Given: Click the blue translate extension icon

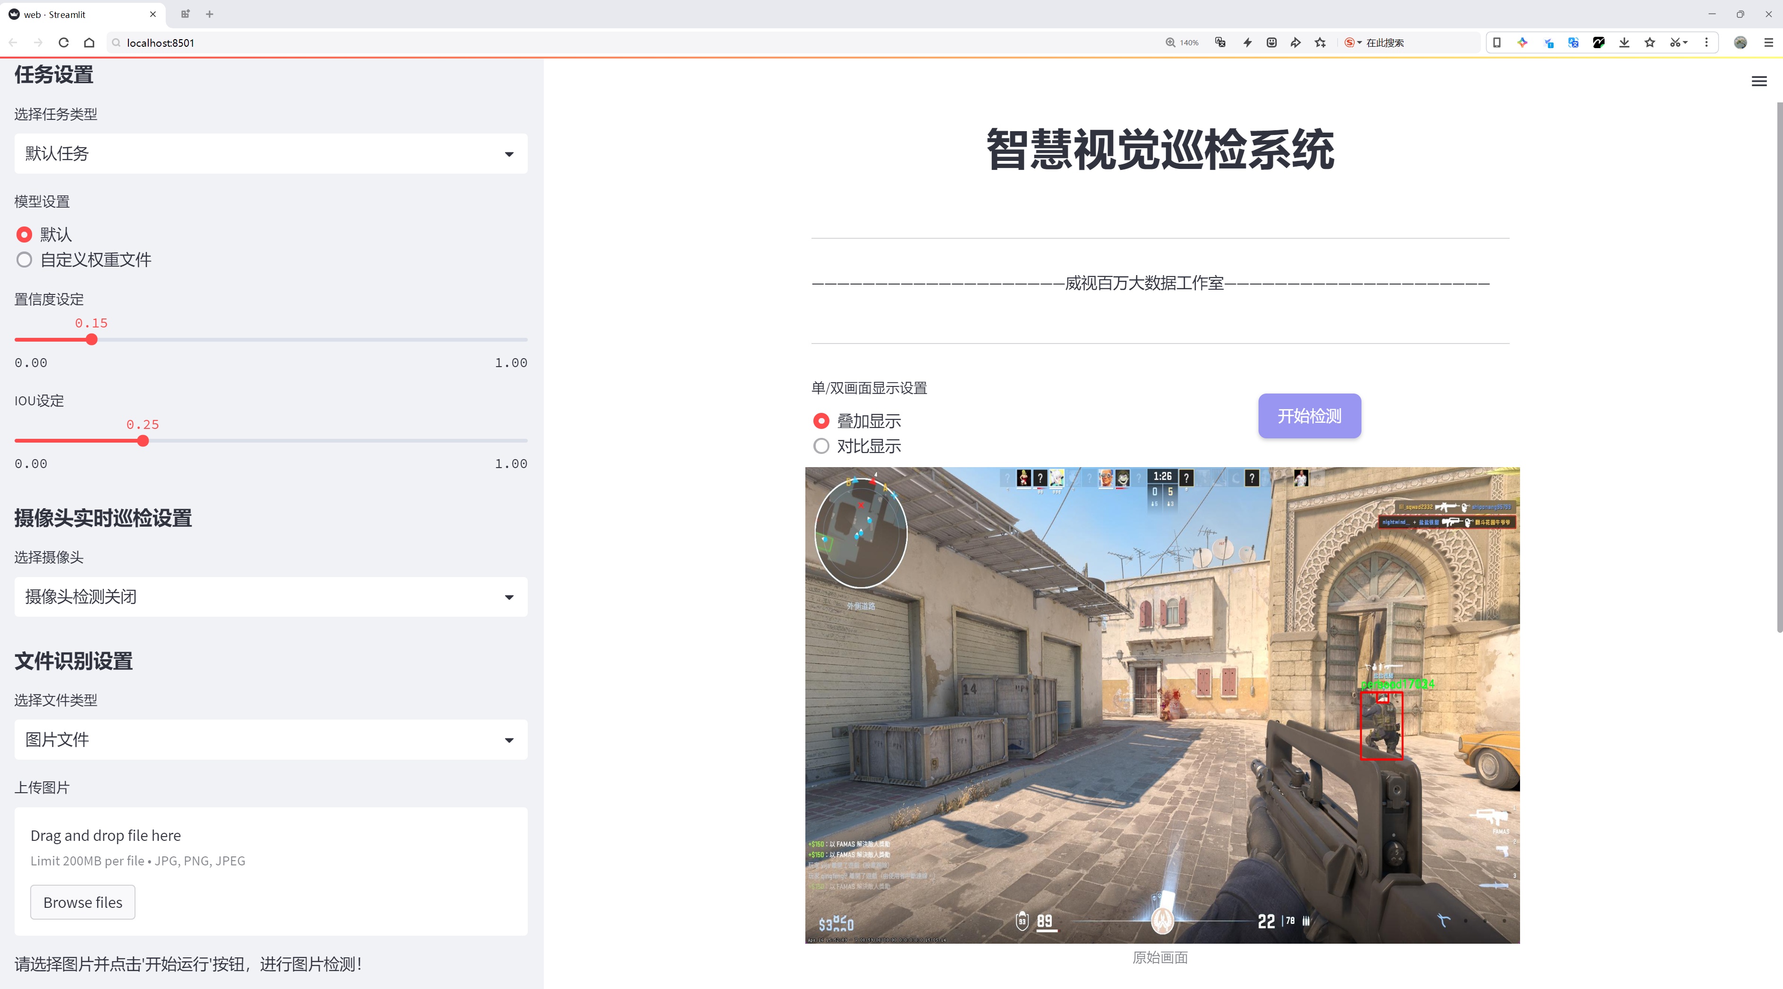Looking at the screenshot, I should 1573,43.
